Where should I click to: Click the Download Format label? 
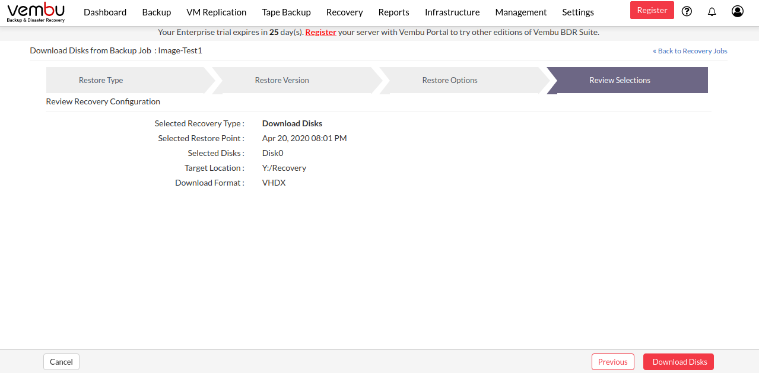click(x=209, y=183)
